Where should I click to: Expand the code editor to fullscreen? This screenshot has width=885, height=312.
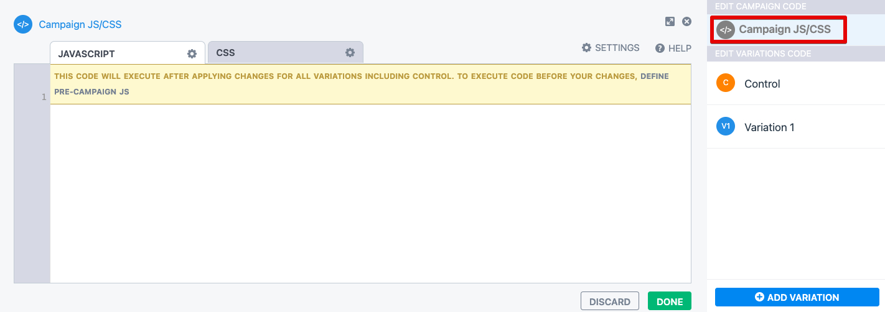tap(670, 22)
